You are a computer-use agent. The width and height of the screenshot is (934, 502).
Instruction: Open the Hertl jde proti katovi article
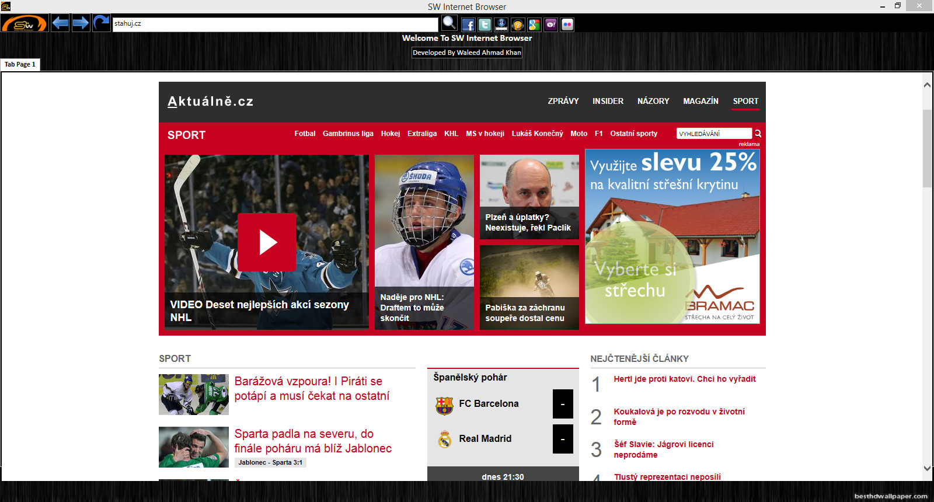tap(685, 379)
